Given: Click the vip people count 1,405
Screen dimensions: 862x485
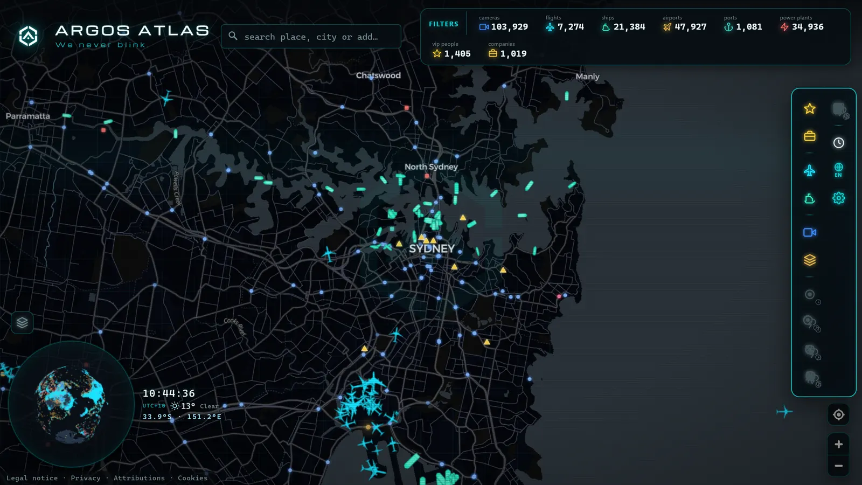Looking at the screenshot, I should [451, 51].
